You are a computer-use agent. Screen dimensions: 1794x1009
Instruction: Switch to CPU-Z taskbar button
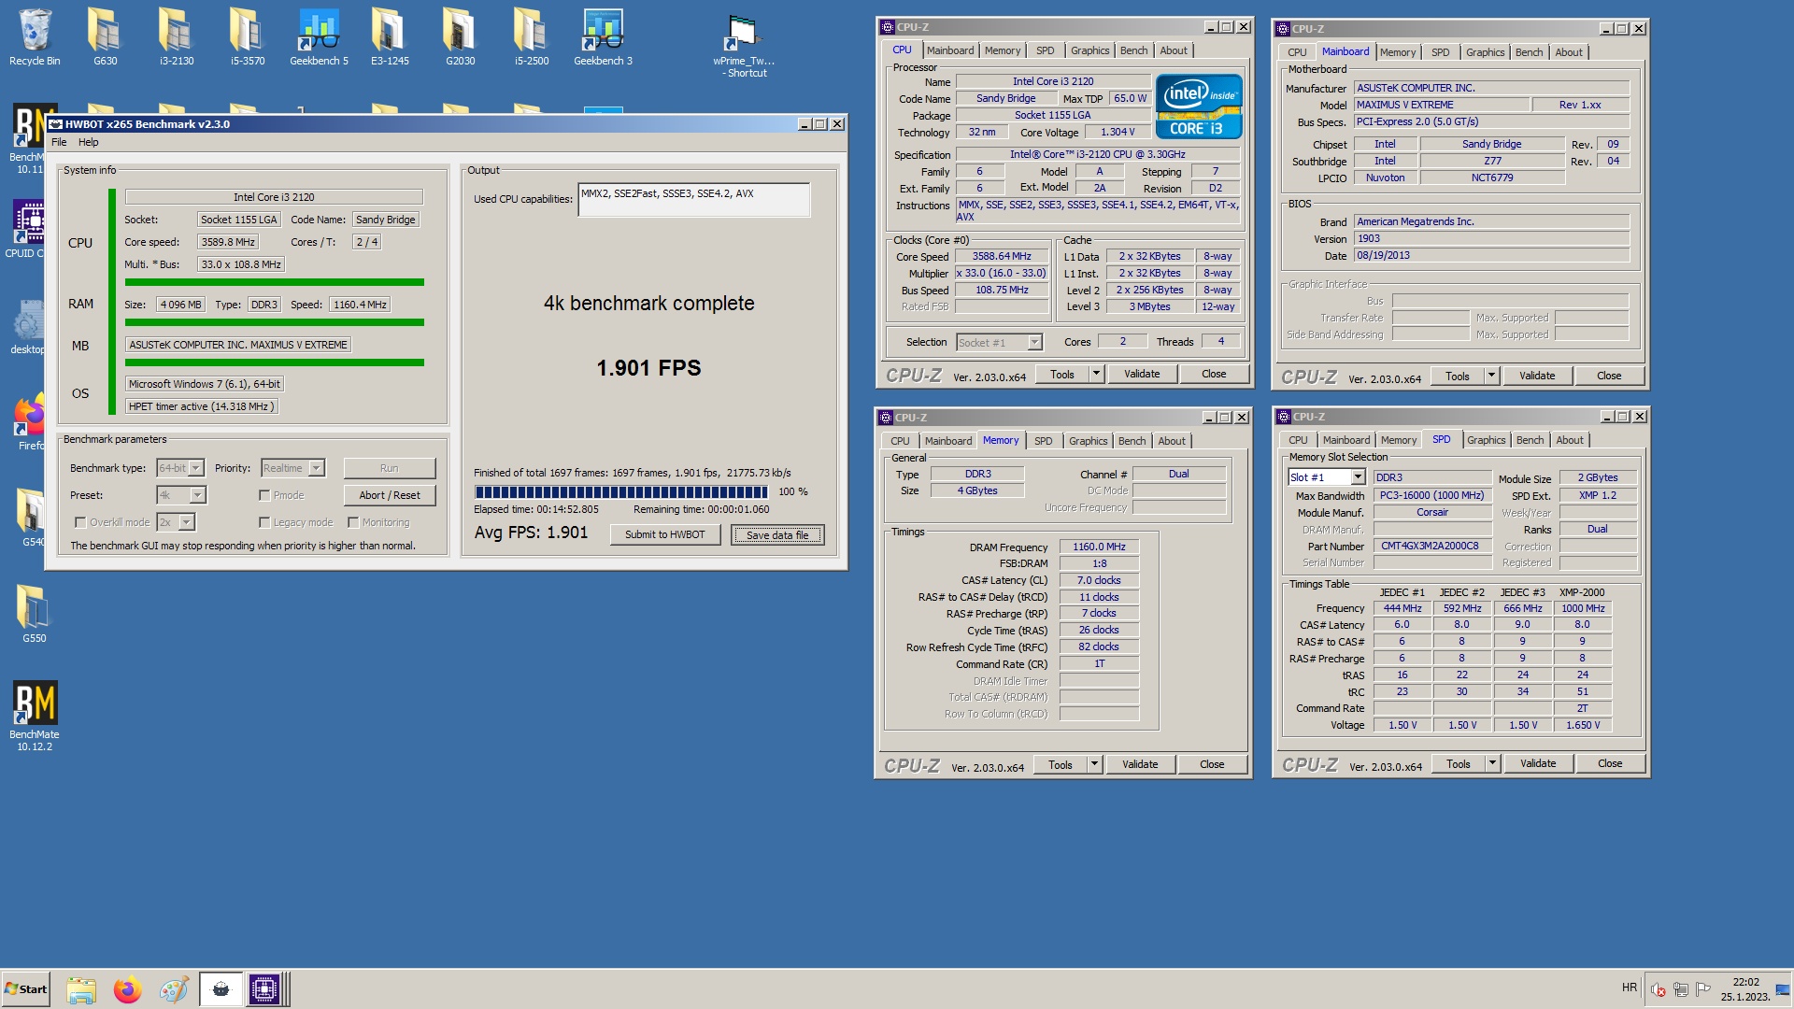click(265, 989)
